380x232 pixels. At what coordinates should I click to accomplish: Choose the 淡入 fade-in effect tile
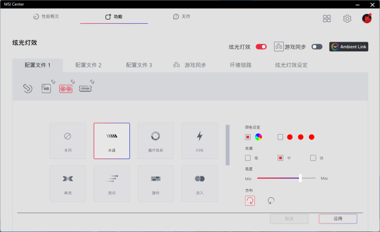coord(200,184)
